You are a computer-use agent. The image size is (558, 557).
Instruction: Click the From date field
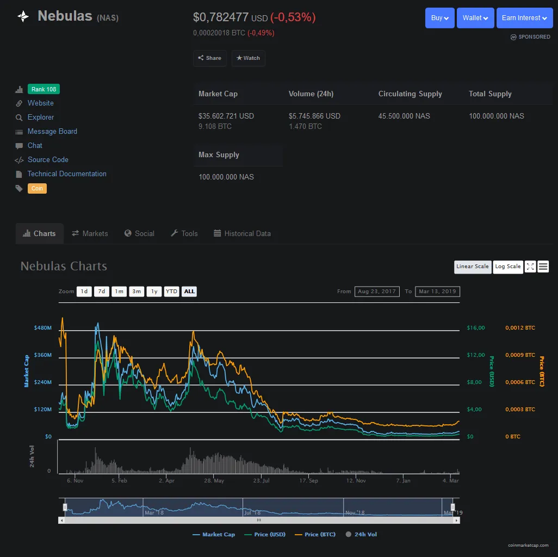377,292
